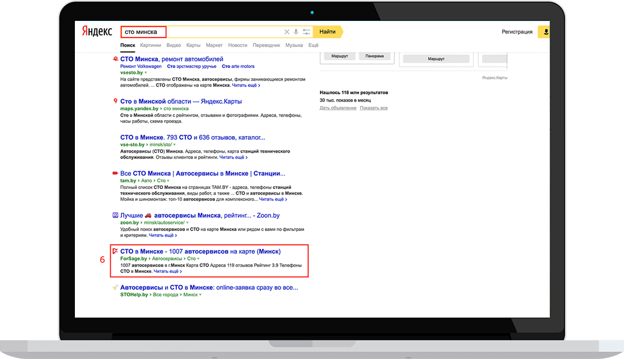Open the 'Сто эрстмастер уручье' sitelink
Image resolution: width=624 pixels, height=359 pixels.
point(192,66)
